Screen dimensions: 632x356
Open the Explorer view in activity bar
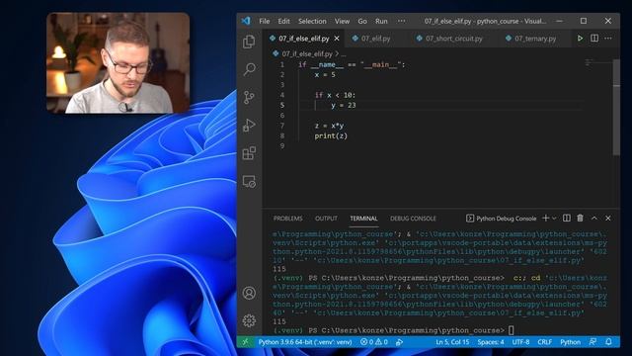pos(249,42)
